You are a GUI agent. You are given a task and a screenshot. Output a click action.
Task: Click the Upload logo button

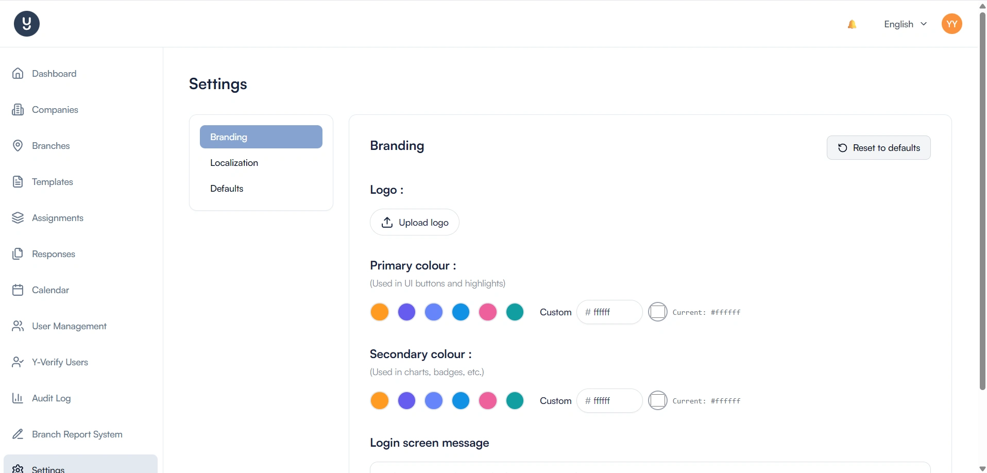click(x=415, y=222)
